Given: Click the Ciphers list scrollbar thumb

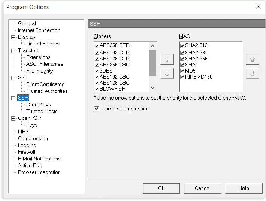Looking at the screenshot, I should pos(152,62).
